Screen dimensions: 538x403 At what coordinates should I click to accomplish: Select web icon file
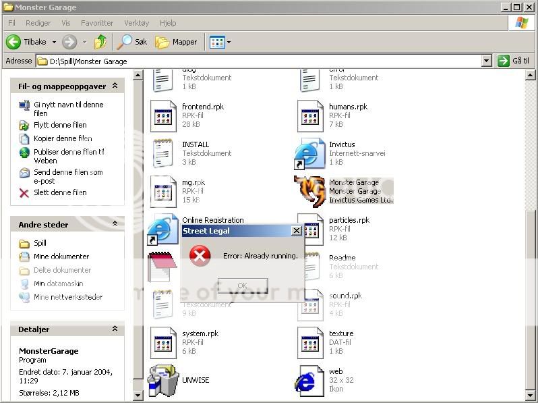309,380
